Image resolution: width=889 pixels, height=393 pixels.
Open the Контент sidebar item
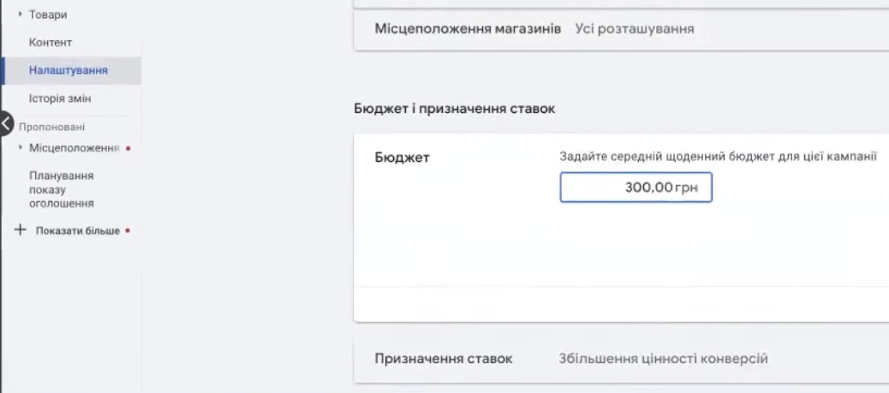[51, 43]
